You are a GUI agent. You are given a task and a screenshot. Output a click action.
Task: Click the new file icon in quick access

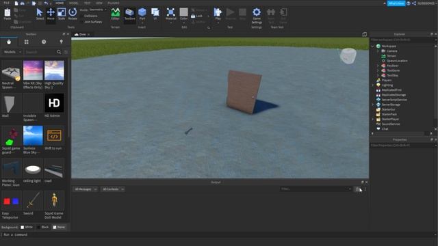click(x=16, y=3)
